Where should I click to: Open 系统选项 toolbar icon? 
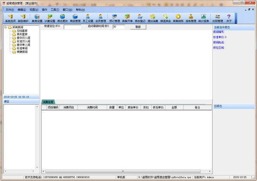10,18
